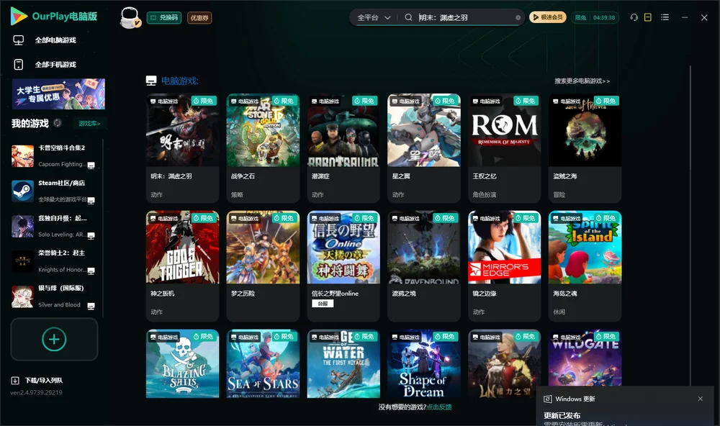The image size is (720, 426).
Task: Open the list menu icon in title bar
Action: pos(665,17)
